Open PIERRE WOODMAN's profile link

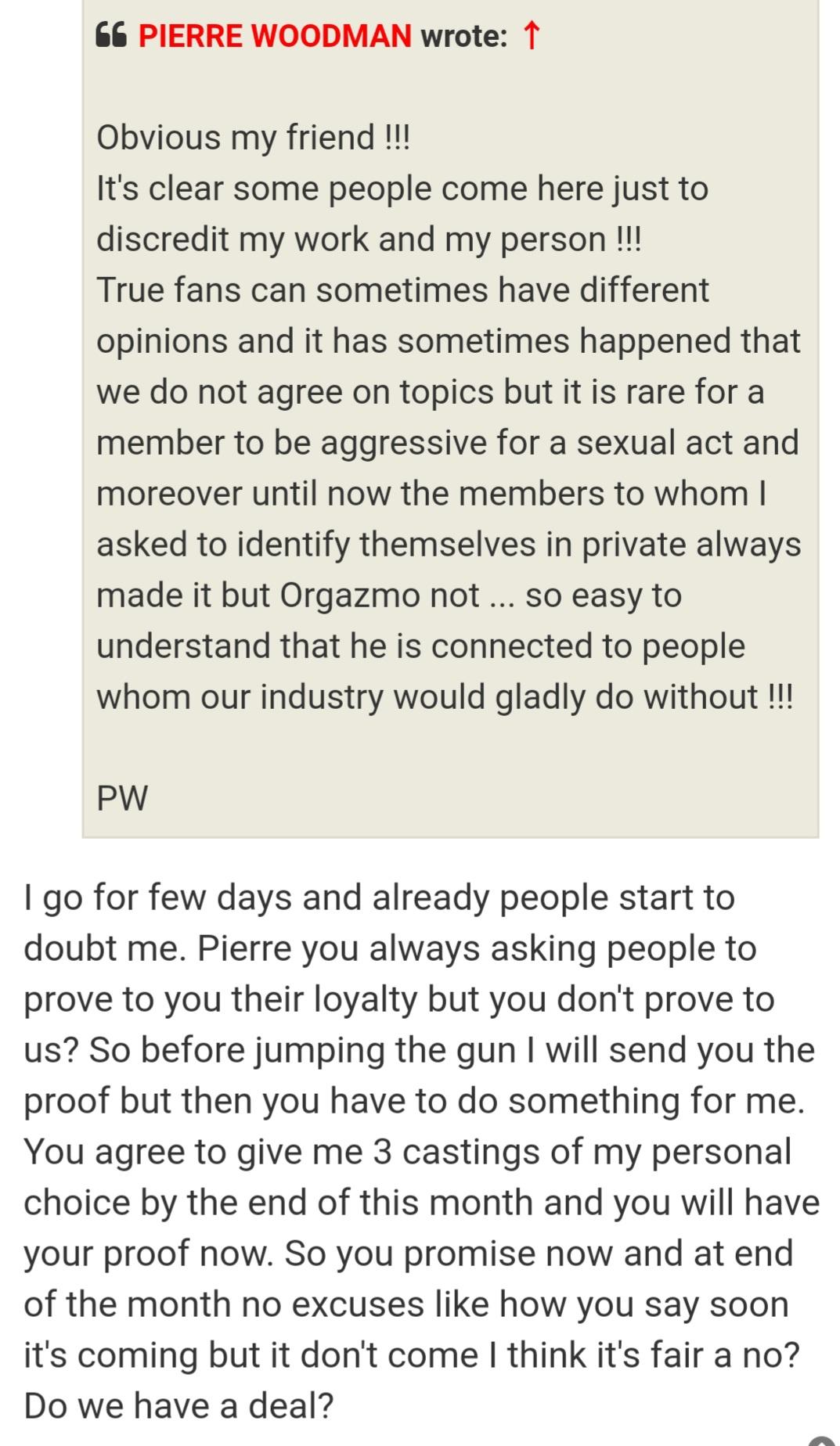click(x=275, y=36)
